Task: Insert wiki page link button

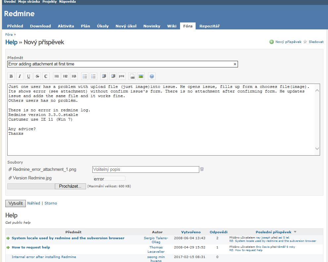Action: click(132, 76)
